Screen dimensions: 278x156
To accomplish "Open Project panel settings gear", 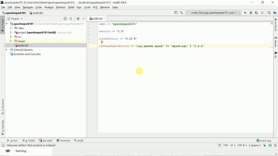I will pos(78,19).
